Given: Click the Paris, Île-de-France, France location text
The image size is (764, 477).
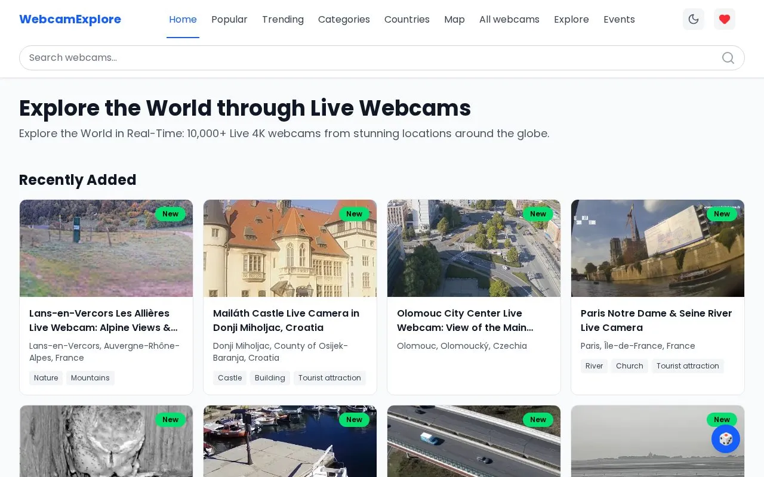Looking at the screenshot, I should point(638,346).
